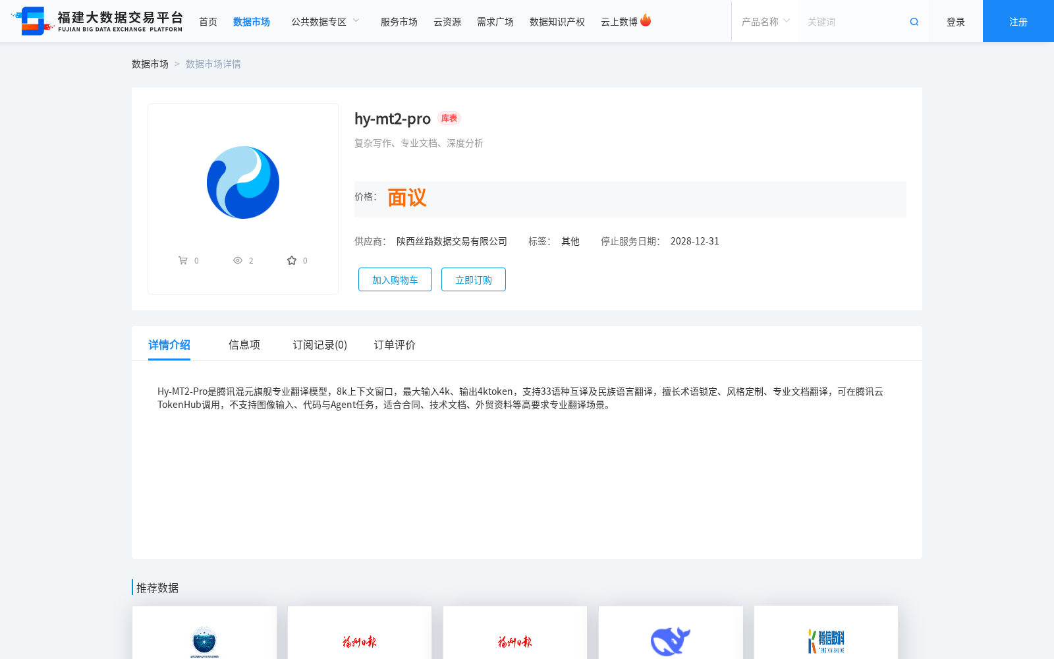Click the 加入购物车 button
This screenshot has height=659, width=1054.
395,279
